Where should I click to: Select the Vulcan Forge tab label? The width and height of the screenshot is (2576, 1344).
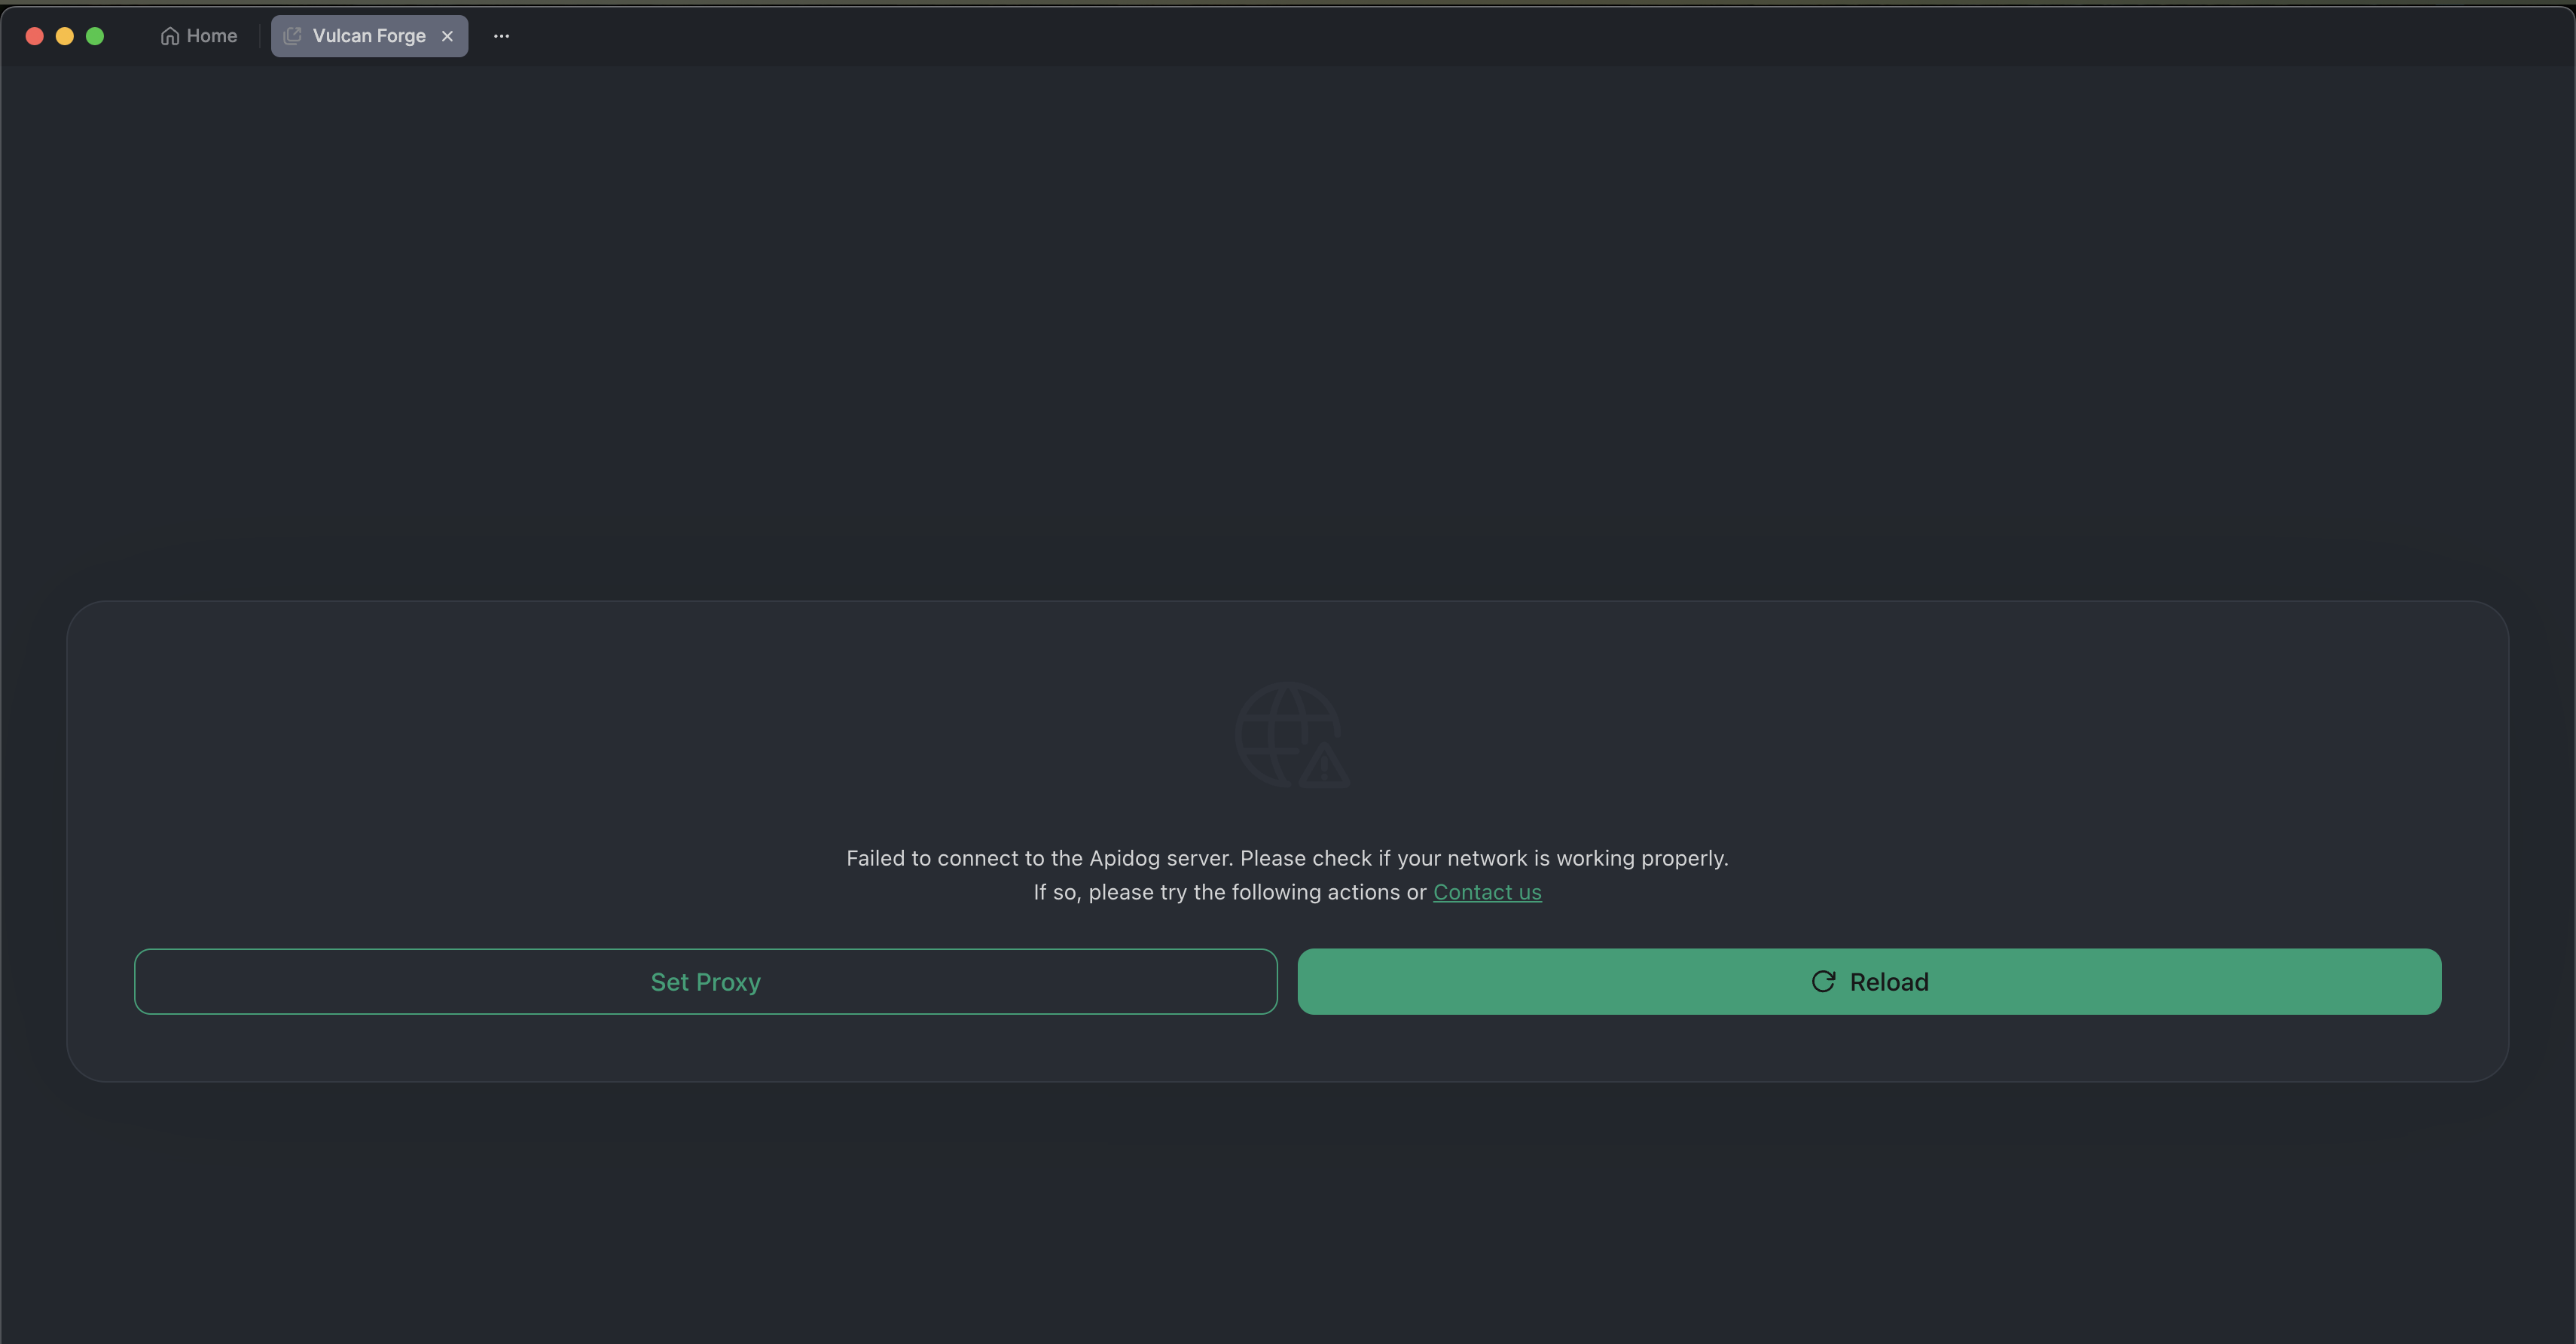(369, 36)
